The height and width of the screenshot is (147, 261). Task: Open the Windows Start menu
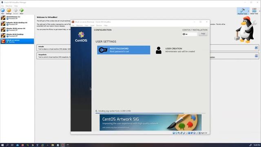[x=2, y=145]
